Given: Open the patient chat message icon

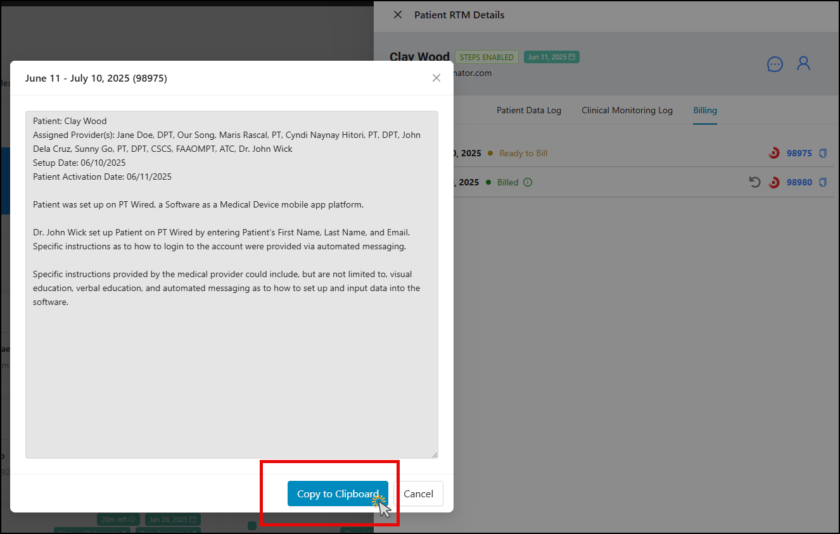Looking at the screenshot, I should (774, 64).
